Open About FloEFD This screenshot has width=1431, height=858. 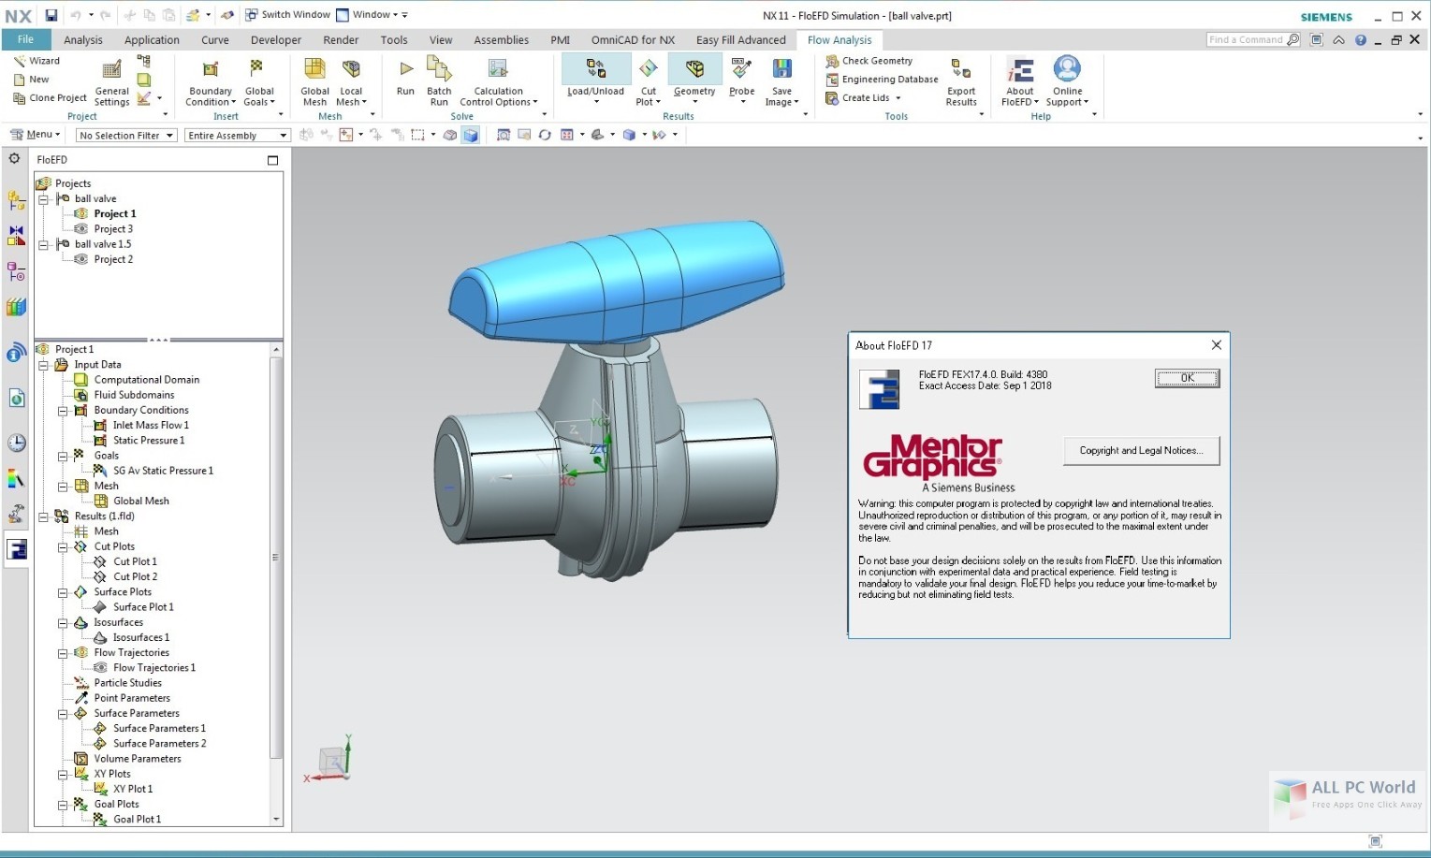tap(1019, 83)
